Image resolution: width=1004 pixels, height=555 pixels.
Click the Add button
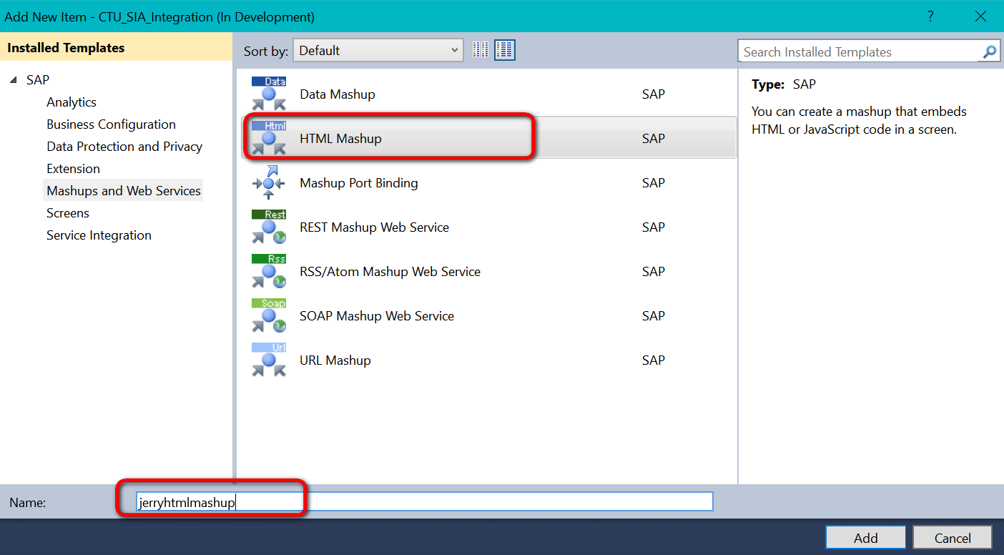point(865,538)
